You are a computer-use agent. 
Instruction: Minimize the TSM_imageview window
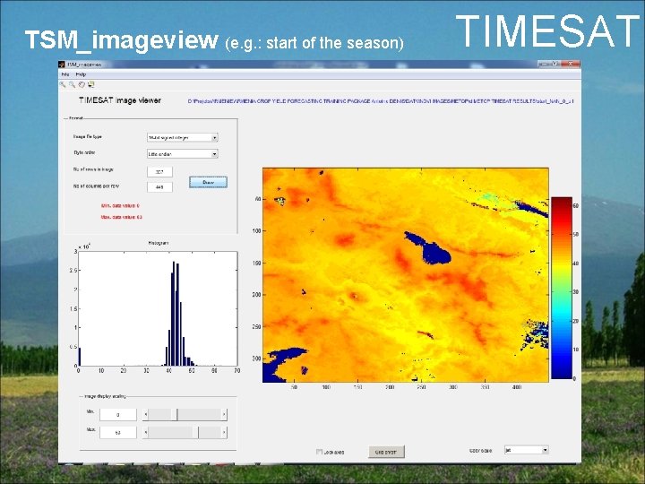[x=543, y=65]
